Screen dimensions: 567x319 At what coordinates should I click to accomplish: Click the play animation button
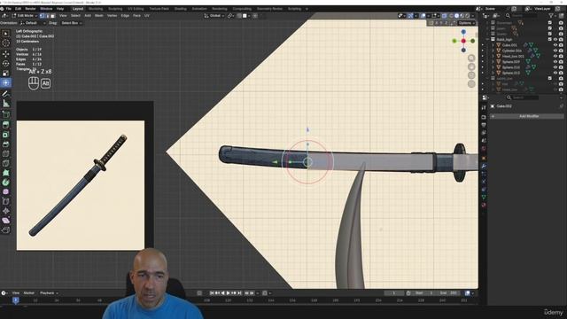tap(229, 293)
